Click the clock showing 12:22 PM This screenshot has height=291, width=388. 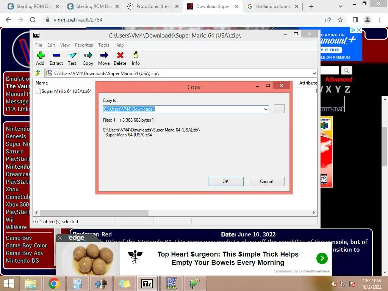pos(371,281)
